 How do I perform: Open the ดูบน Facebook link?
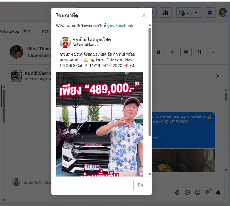[120, 26]
